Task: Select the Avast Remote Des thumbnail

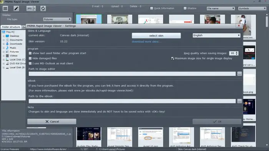Action: point(120,137)
